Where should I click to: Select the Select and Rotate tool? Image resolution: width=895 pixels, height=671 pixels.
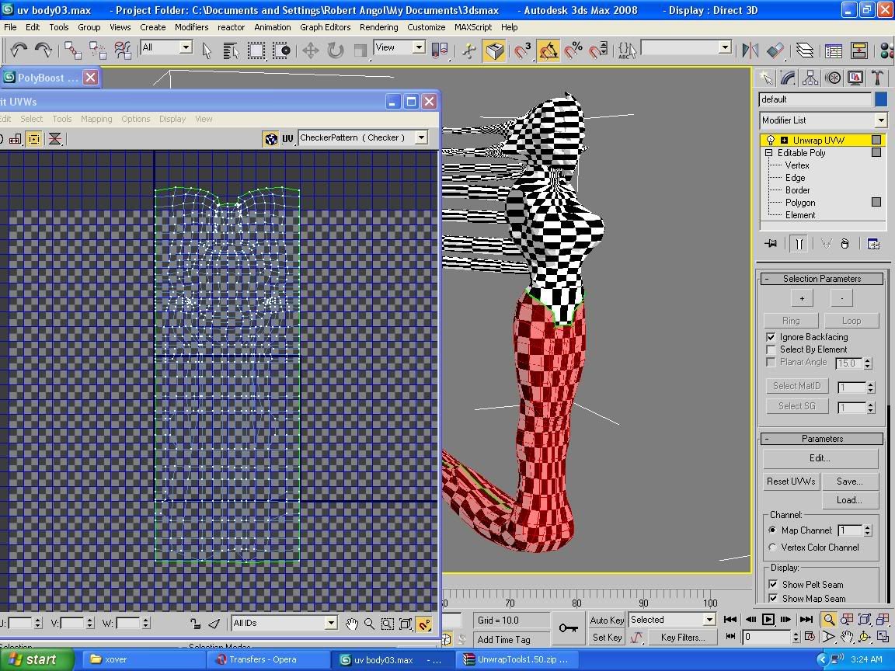pos(335,50)
